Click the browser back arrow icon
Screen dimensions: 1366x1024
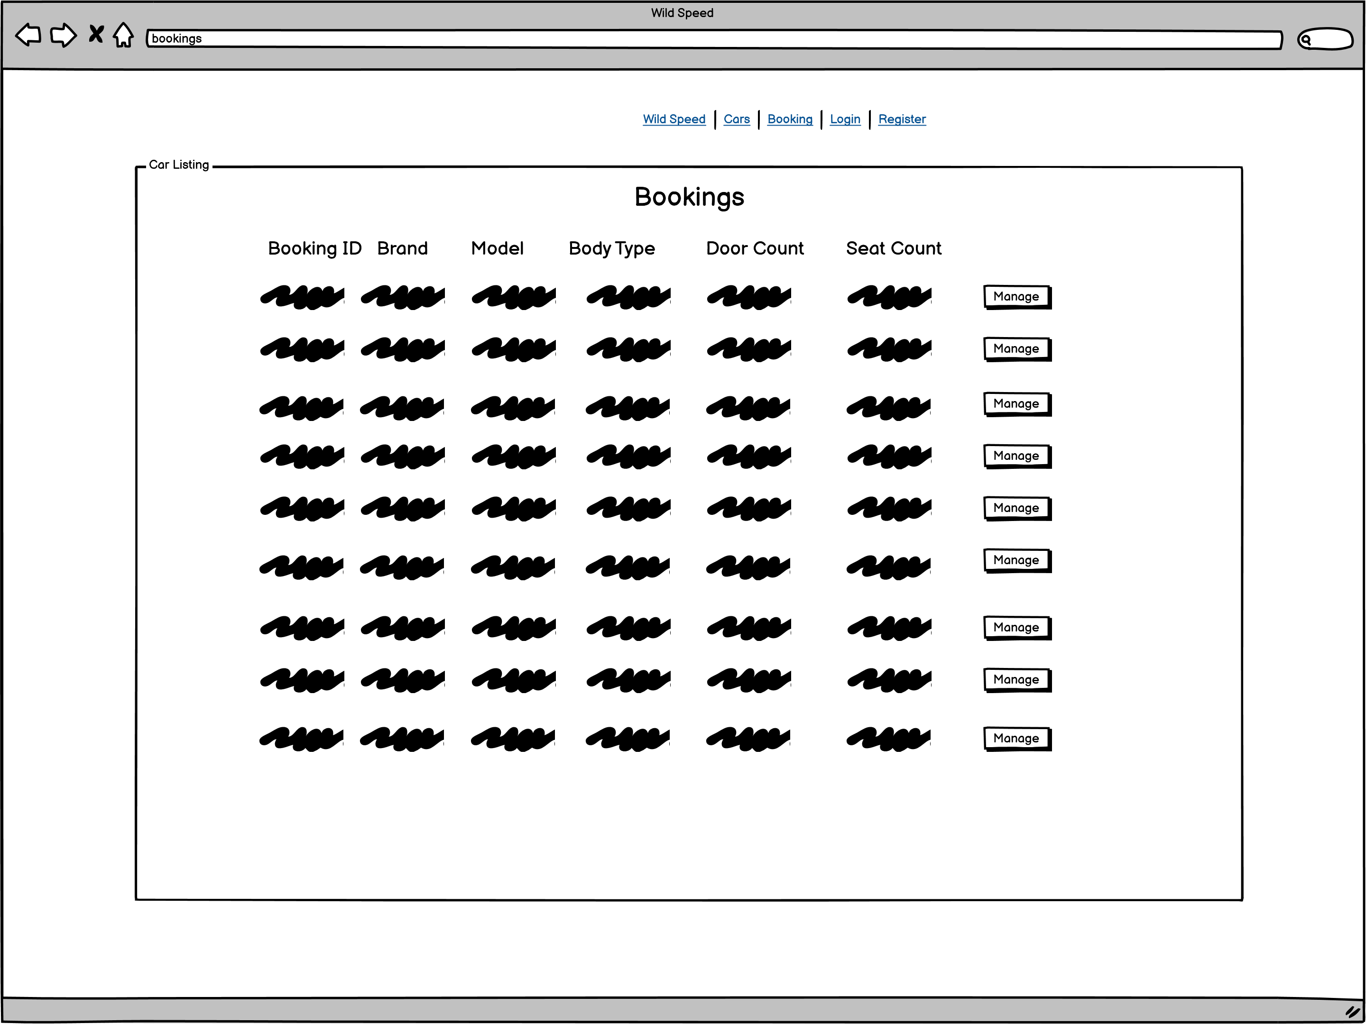tap(28, 35)
